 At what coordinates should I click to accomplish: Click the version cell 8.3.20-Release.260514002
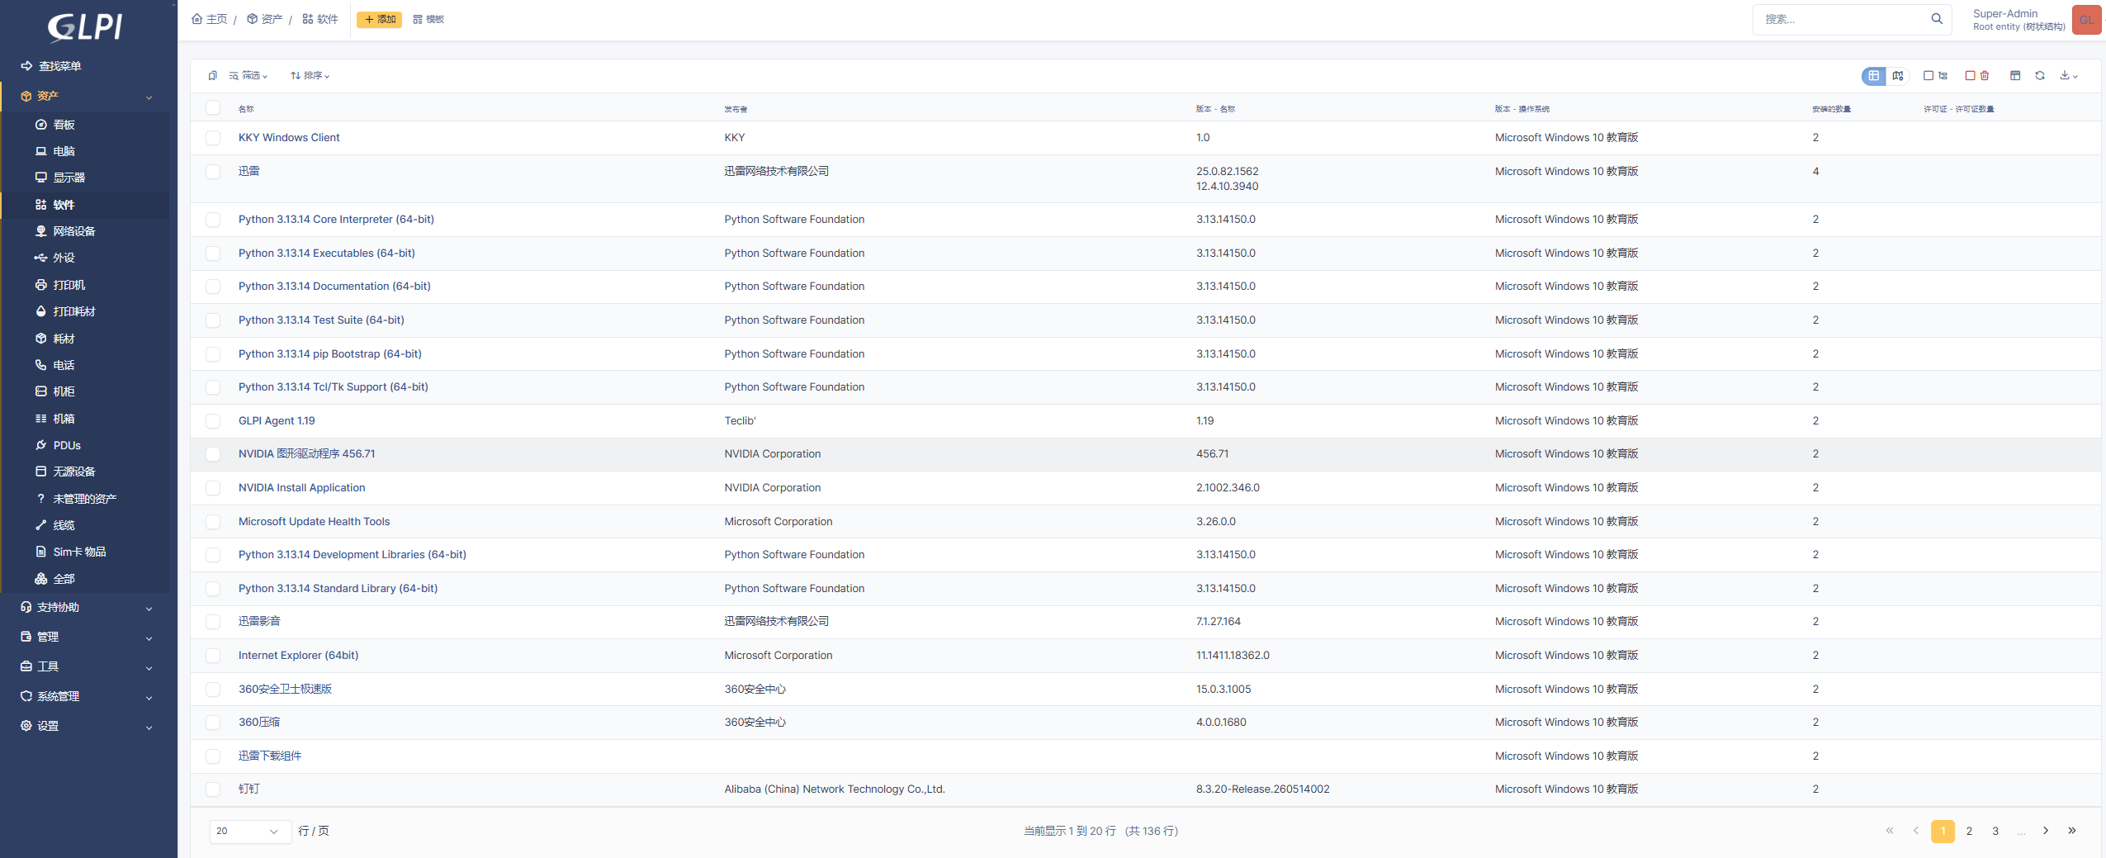(x=1262, y=789)
